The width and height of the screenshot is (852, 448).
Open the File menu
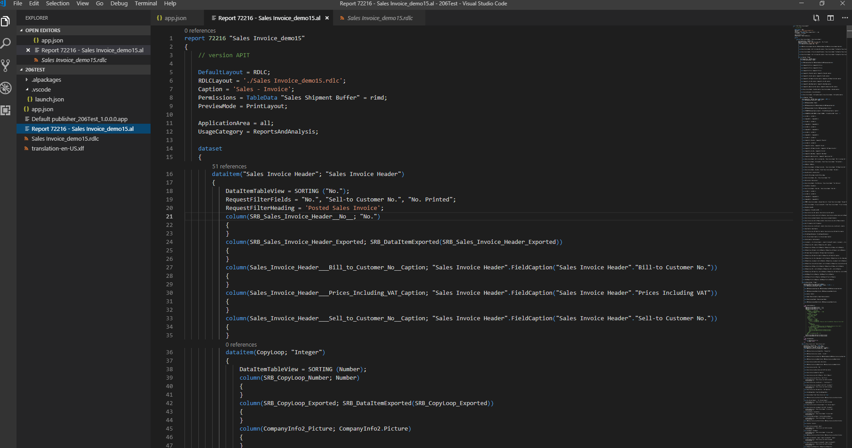[18, 4]
